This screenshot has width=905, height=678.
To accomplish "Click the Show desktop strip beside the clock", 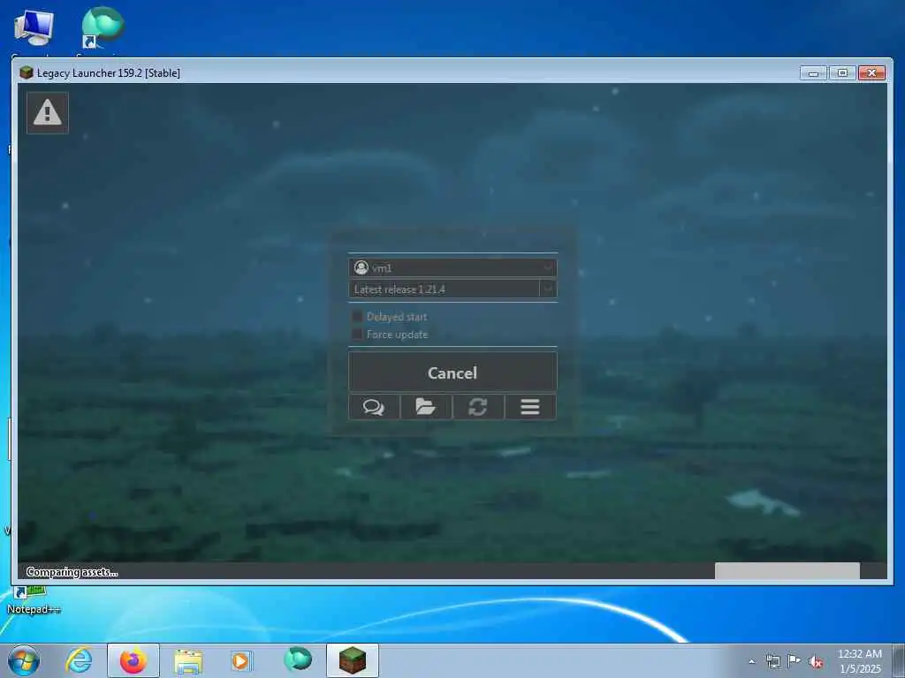I will [x=898, y=660].
